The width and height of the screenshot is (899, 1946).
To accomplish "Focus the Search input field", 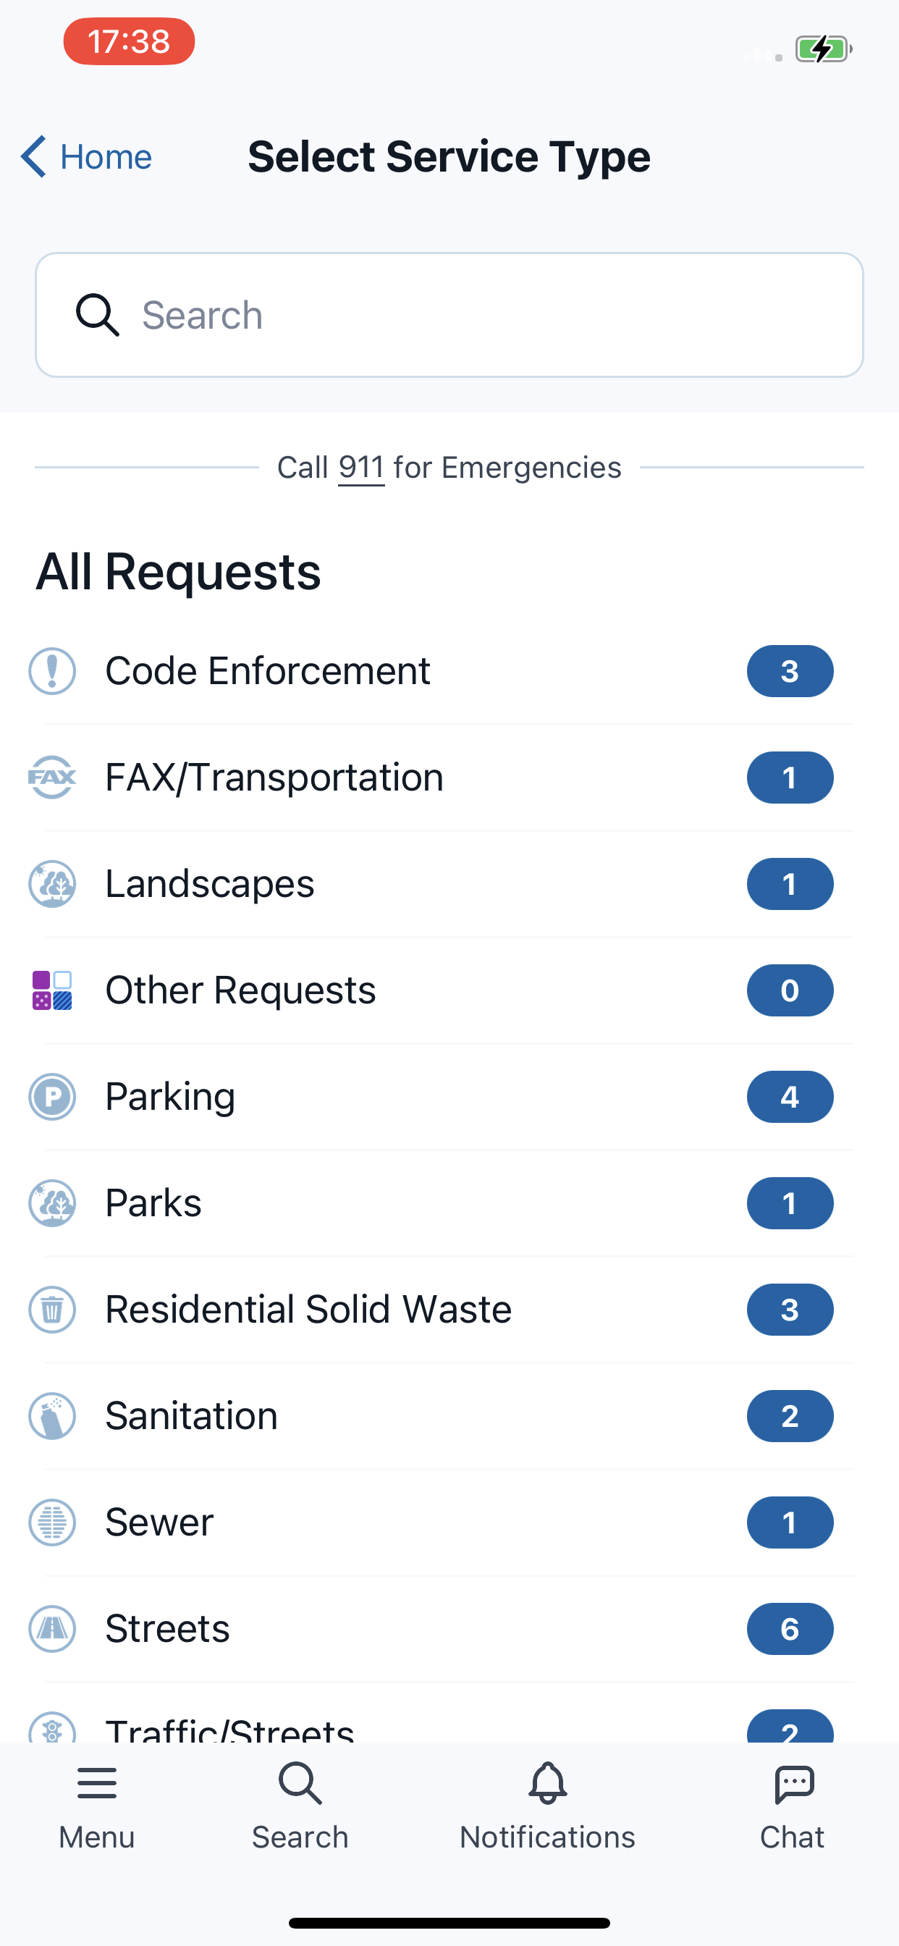I will (x=449, y=315).
